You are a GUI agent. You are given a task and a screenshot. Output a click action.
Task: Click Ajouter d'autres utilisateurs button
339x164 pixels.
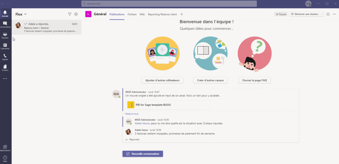pos(162,80)
